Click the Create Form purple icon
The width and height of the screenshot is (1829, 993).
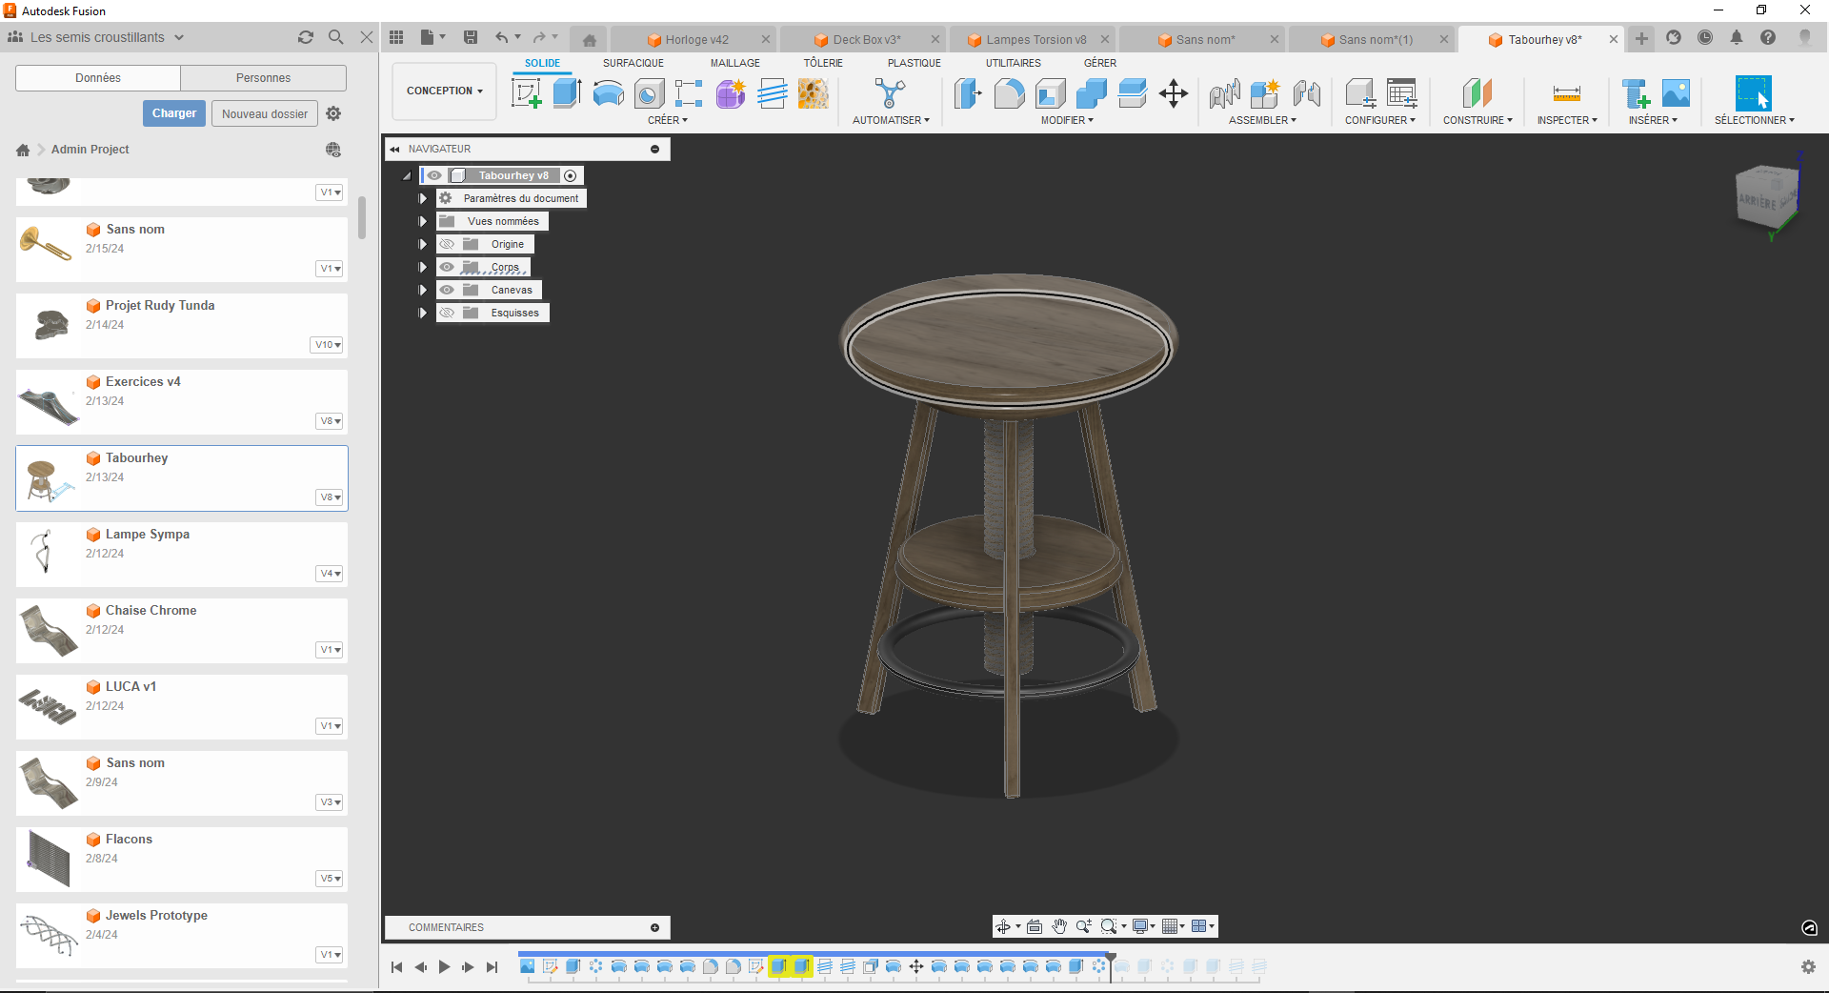[731, 93]
